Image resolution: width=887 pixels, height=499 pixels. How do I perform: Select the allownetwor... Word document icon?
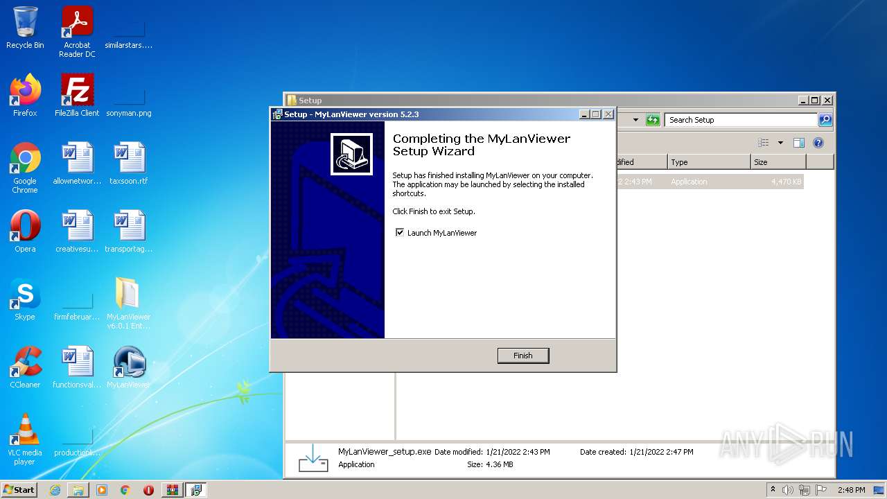[77, 164]
